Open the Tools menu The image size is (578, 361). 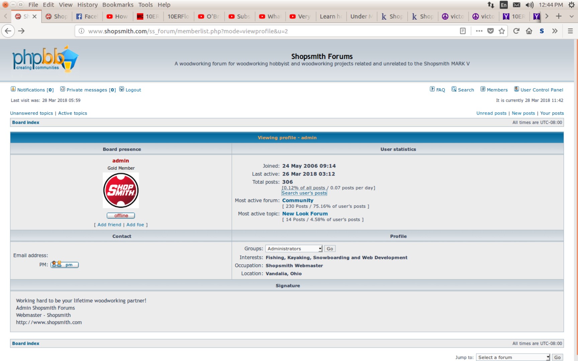146,5
